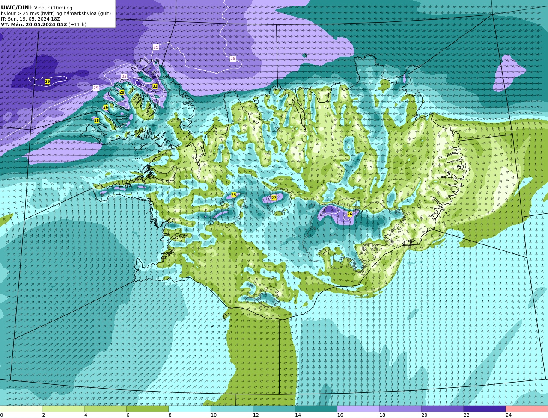The height and width of the screenshot is (418, 548).
Task: Select the 10–12 m/s light teal legend swatch
Action: point(232,409)
